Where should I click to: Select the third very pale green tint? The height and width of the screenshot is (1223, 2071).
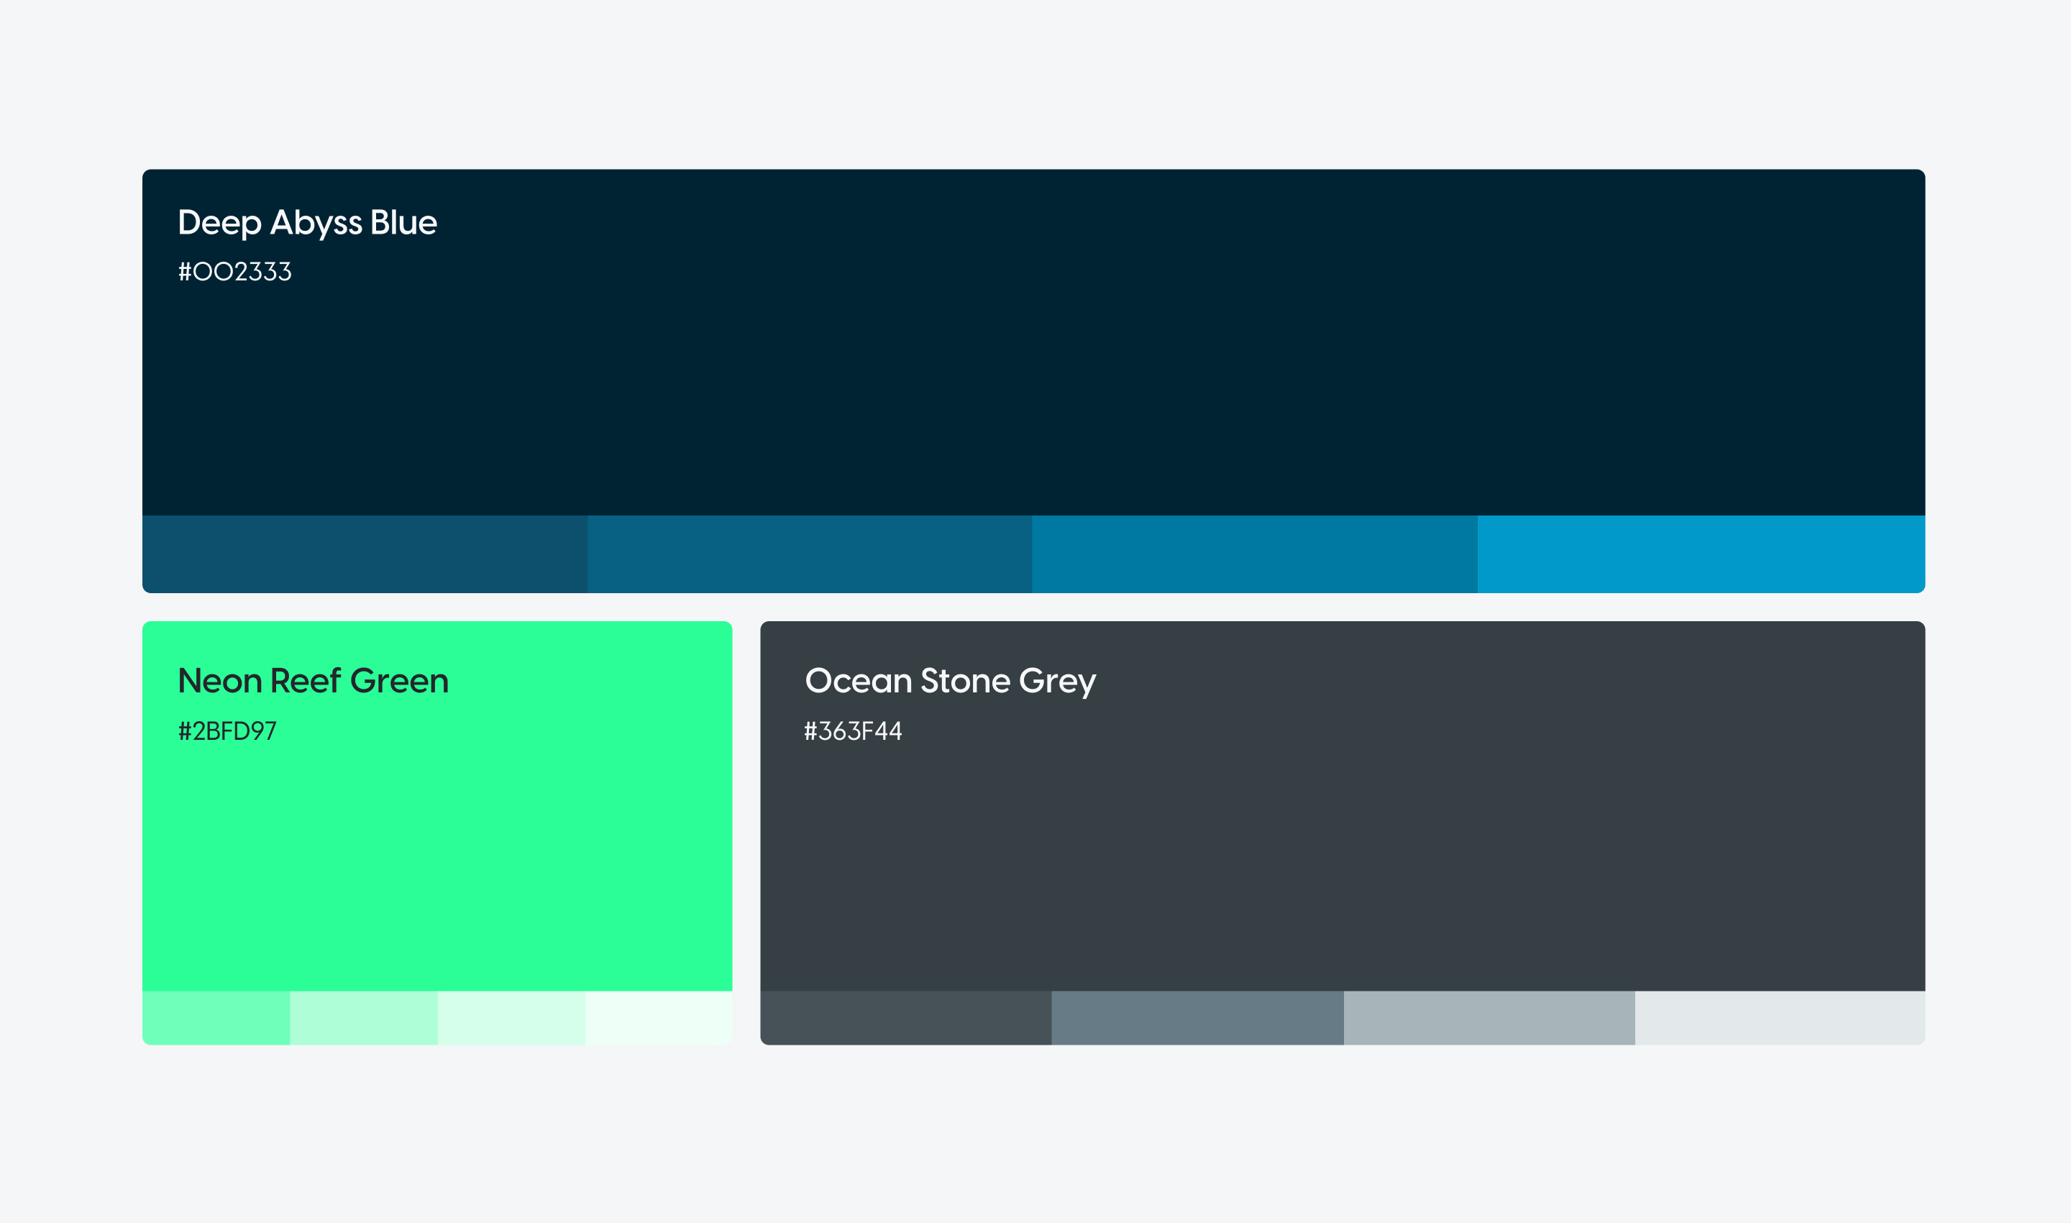pyautogui.click(x=511, y=1018)
